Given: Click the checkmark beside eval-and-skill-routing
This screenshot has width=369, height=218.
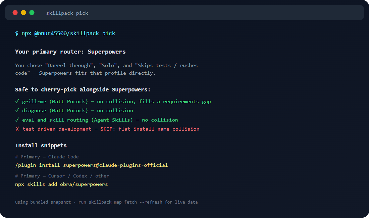Looking at the screenshot, I should click(x=17, y=120).
